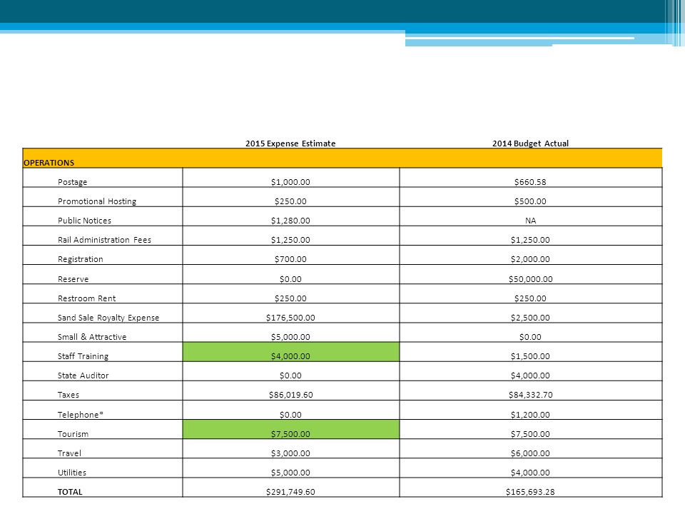Select the Utilities row label
This screenshot has height=514, width=685.
click(72, 472)
